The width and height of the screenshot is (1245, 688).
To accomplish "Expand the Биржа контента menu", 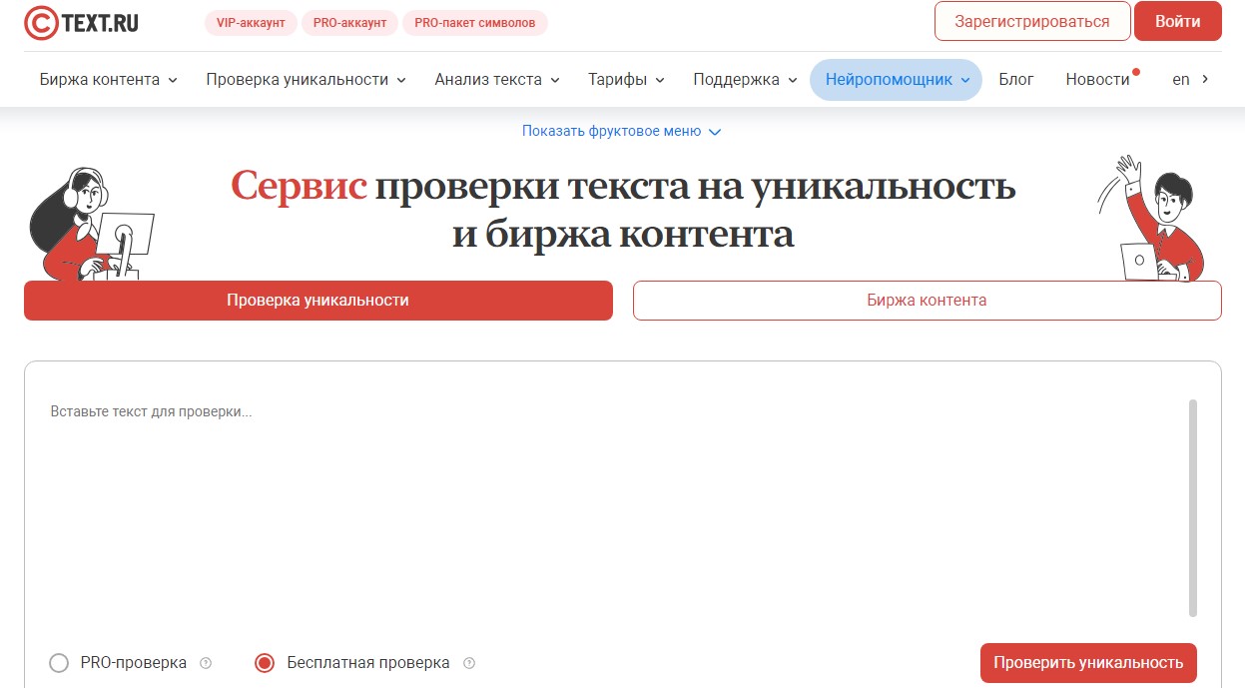I will pos(109,80).
